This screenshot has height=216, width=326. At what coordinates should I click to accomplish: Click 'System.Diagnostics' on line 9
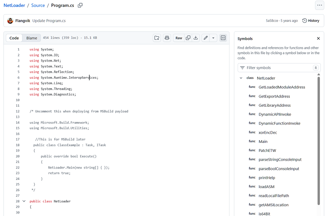[57, 94]
